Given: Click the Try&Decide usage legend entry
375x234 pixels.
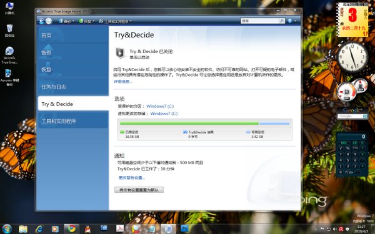Looking at the screenshot, I should [198, 134].
